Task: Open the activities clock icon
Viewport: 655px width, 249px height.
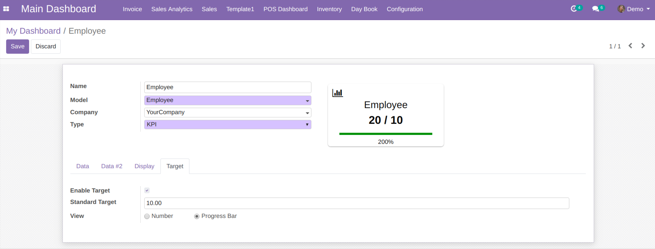Action: point(574,9)
